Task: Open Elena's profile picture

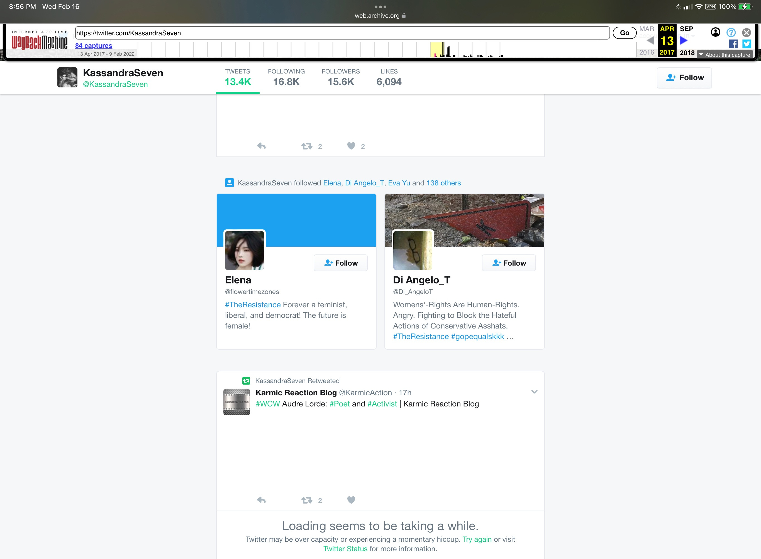Action: (244, 250)
